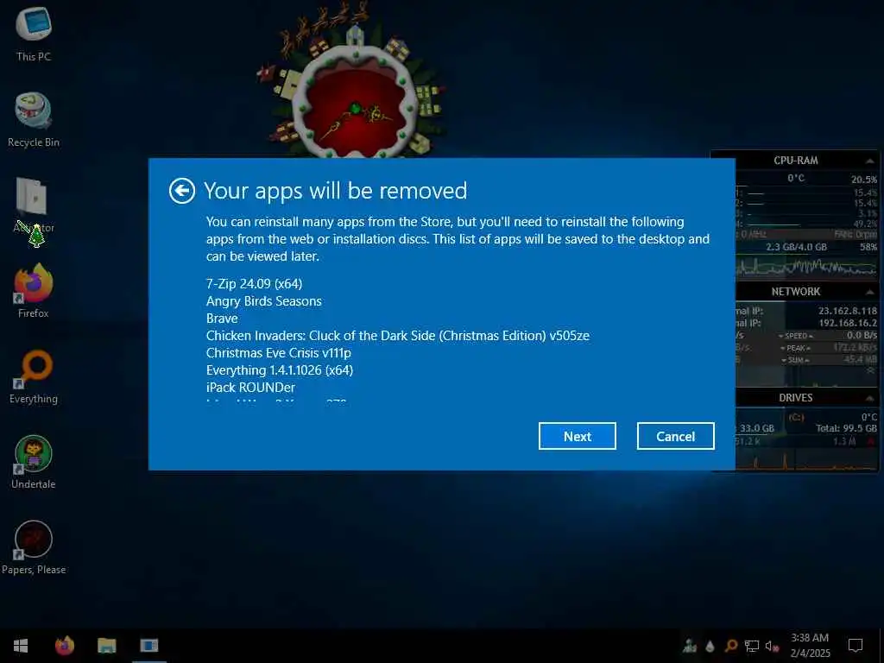This screenshot has height=663, width=884.
Task: Open File Explorer from the taskbar
Action: [x=106, y=646]
